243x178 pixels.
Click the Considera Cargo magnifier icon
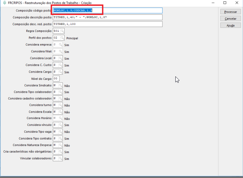pos(60,72)
